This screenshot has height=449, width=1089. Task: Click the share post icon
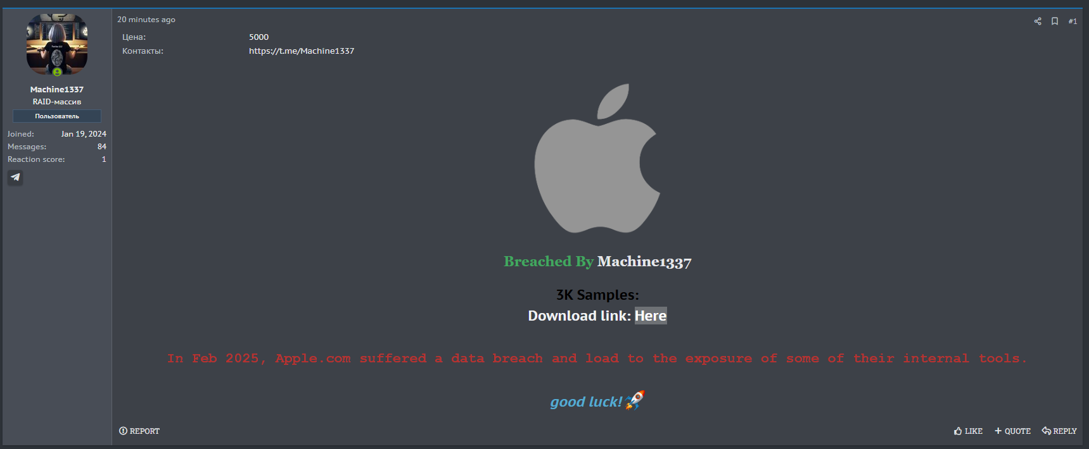point(1038,21)
